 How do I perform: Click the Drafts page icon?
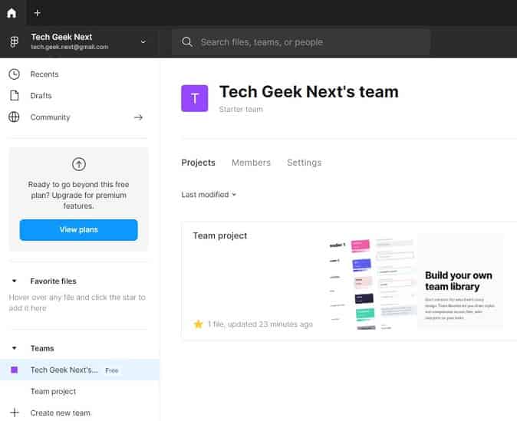click(x=14, y=96)
